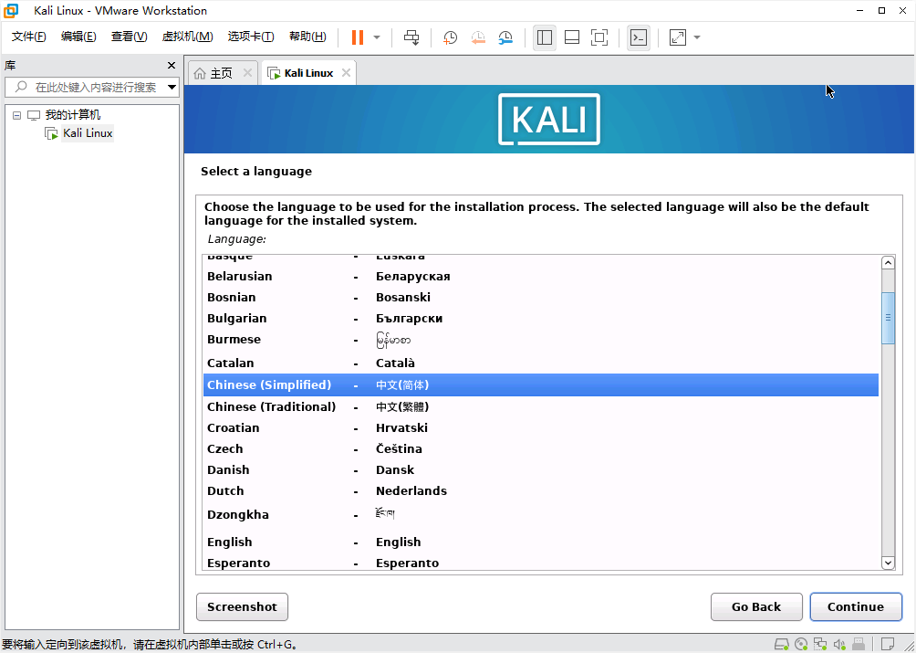The height and width of the screenshot is (653, 916).
Task: Open the Snapshot Manager wrench-clock icon
Action: click(505, 37)
